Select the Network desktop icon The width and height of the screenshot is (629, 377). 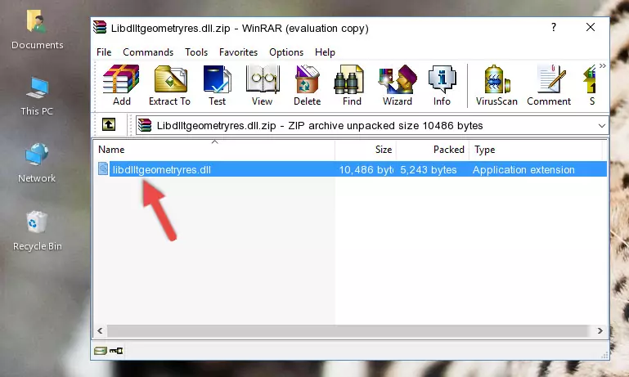tap(37, 163)
